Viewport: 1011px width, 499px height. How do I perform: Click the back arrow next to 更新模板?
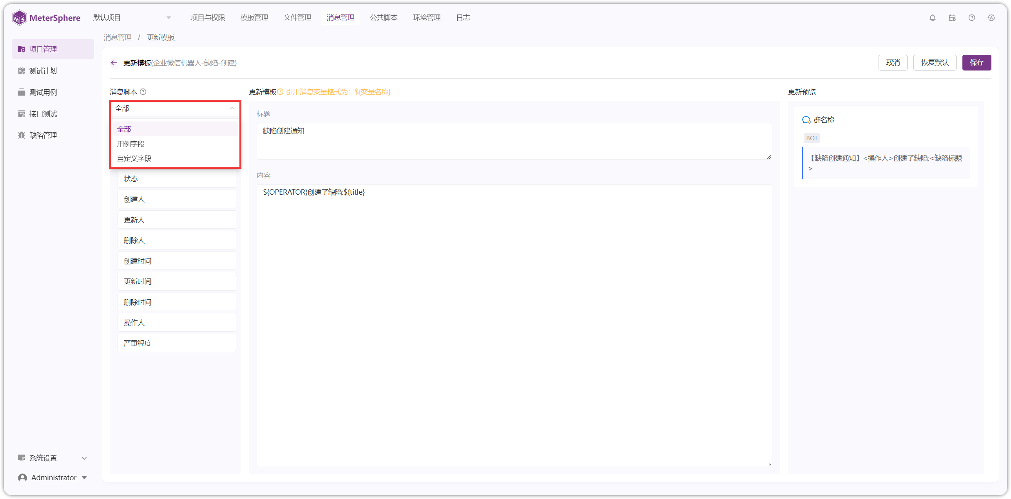[x=114, y=63]
